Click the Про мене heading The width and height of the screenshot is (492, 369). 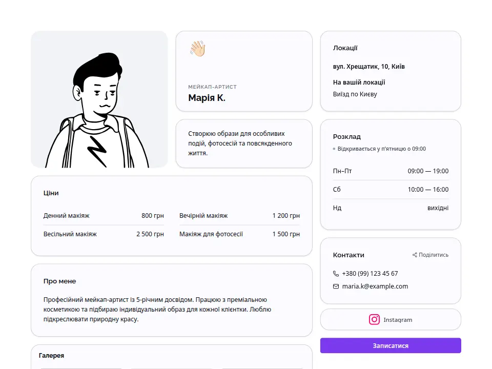59,281
